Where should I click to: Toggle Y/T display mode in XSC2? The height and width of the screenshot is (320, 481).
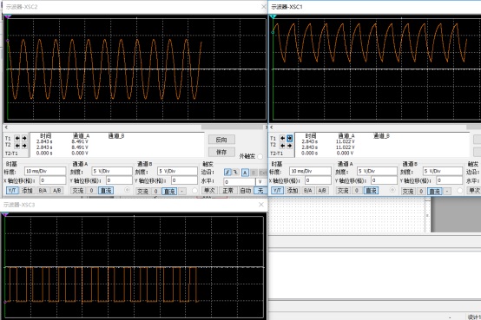12,190
